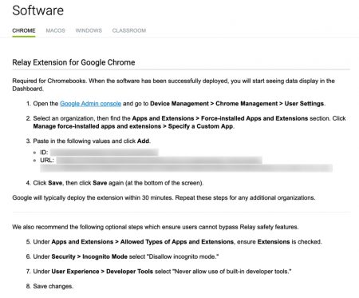Click the 'Paste in the following values' step
Image resolution: width=359 pixels, height=298 pixels.
pos(92,141)
